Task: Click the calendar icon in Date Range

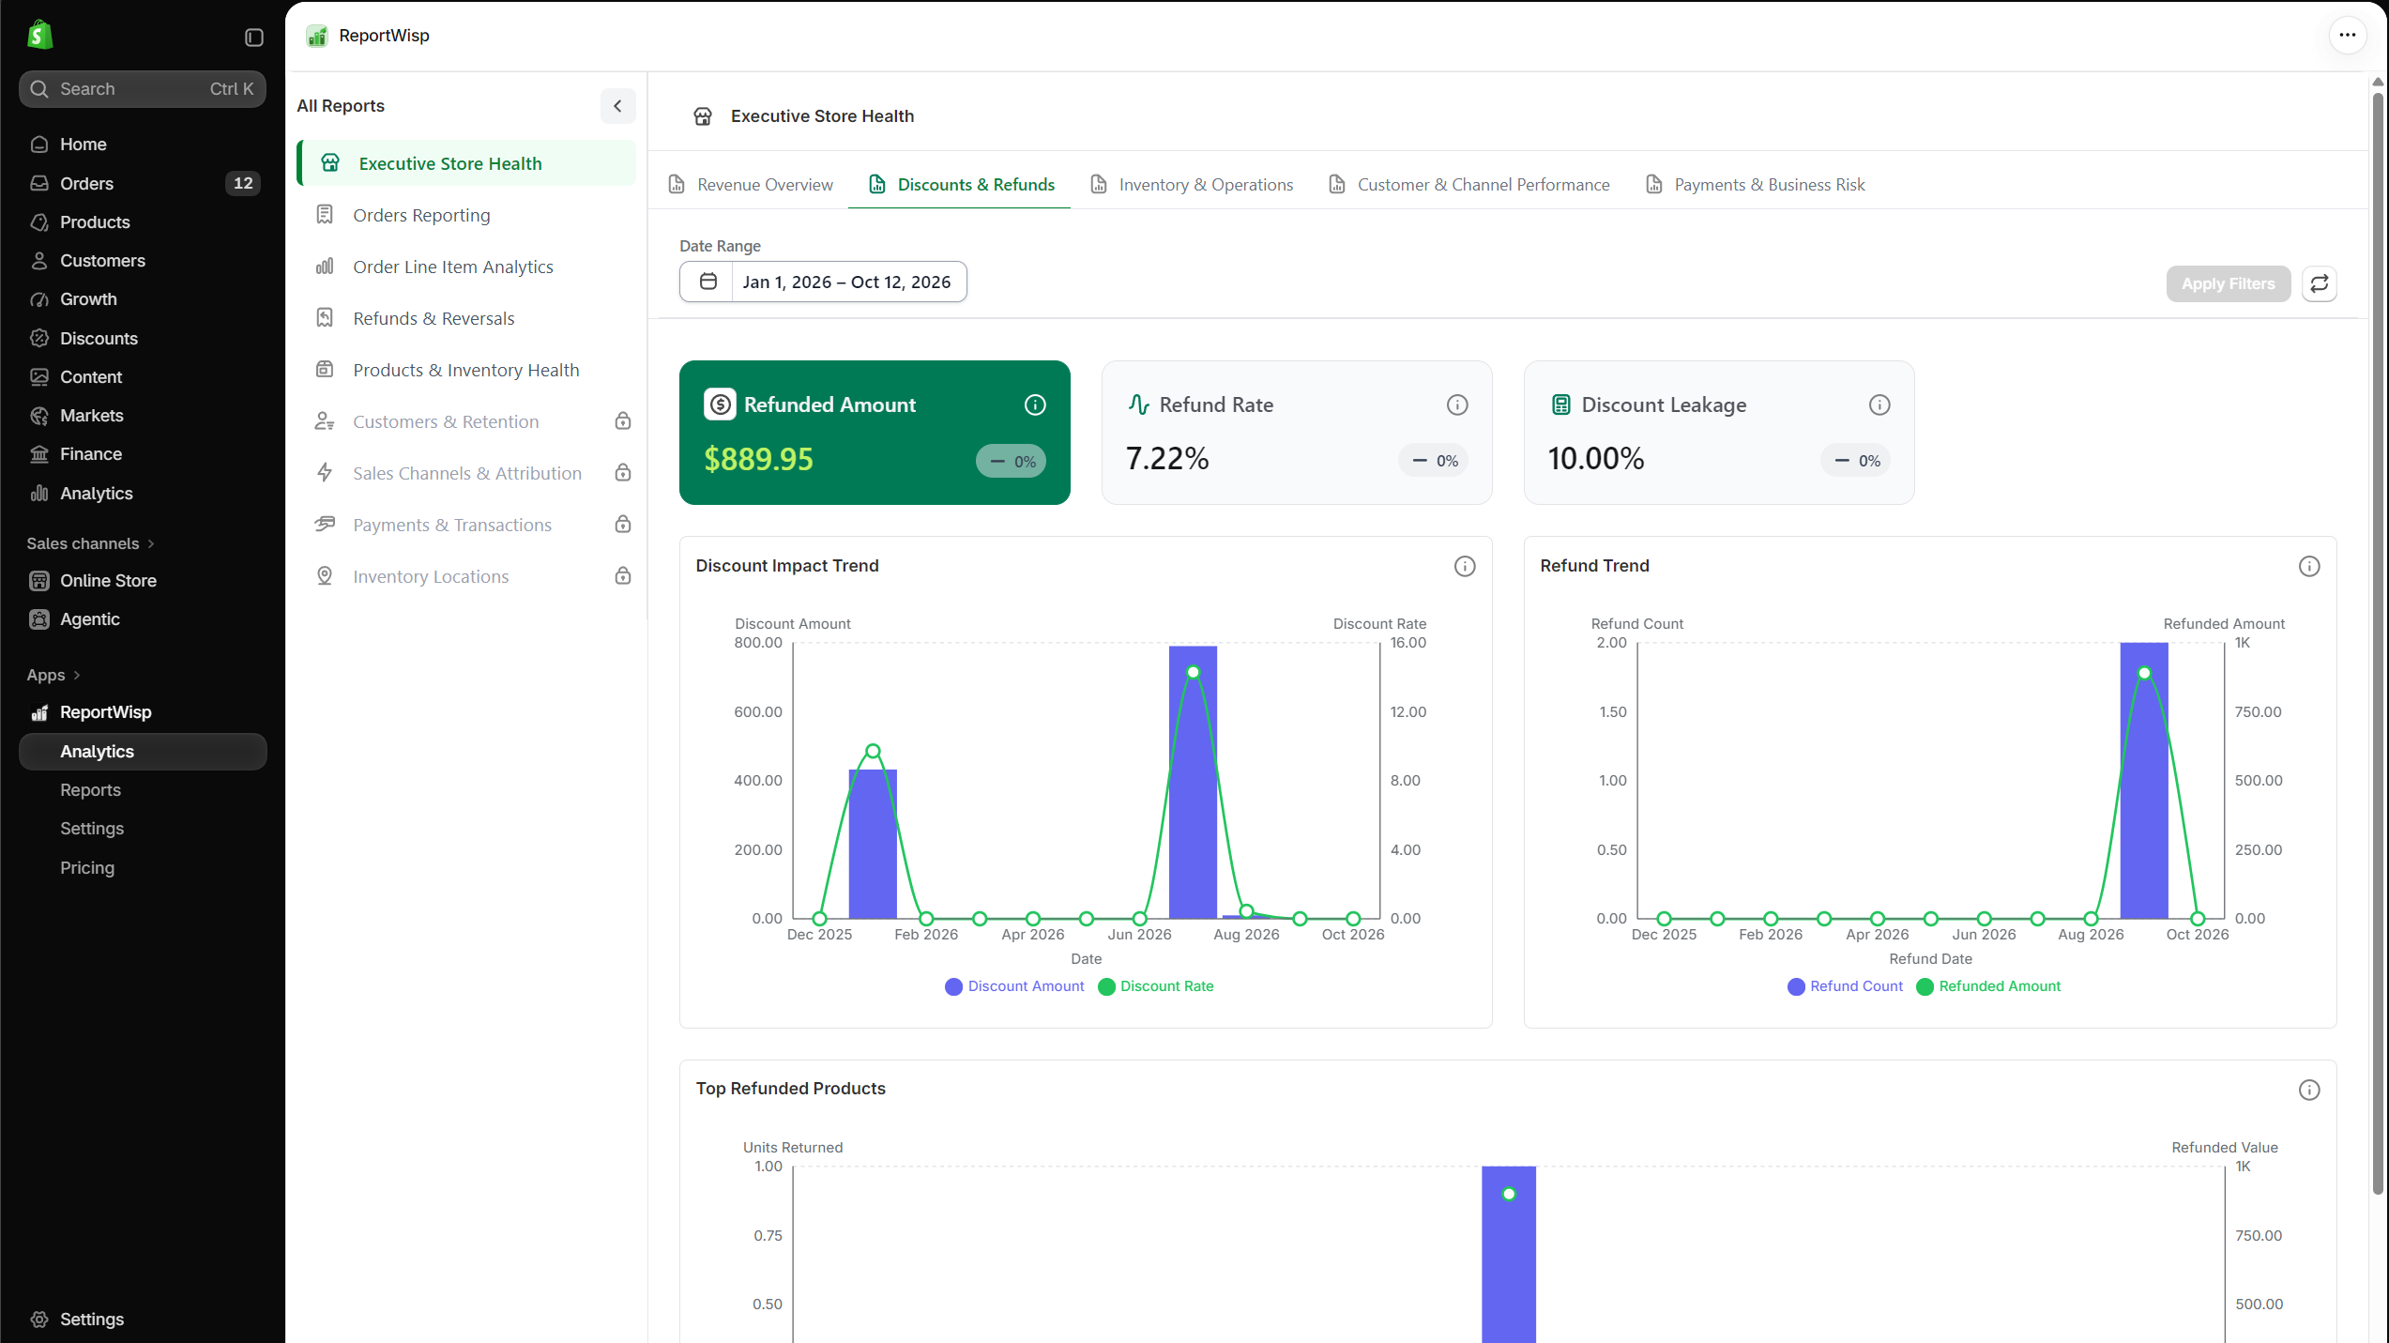Action: 708,282
